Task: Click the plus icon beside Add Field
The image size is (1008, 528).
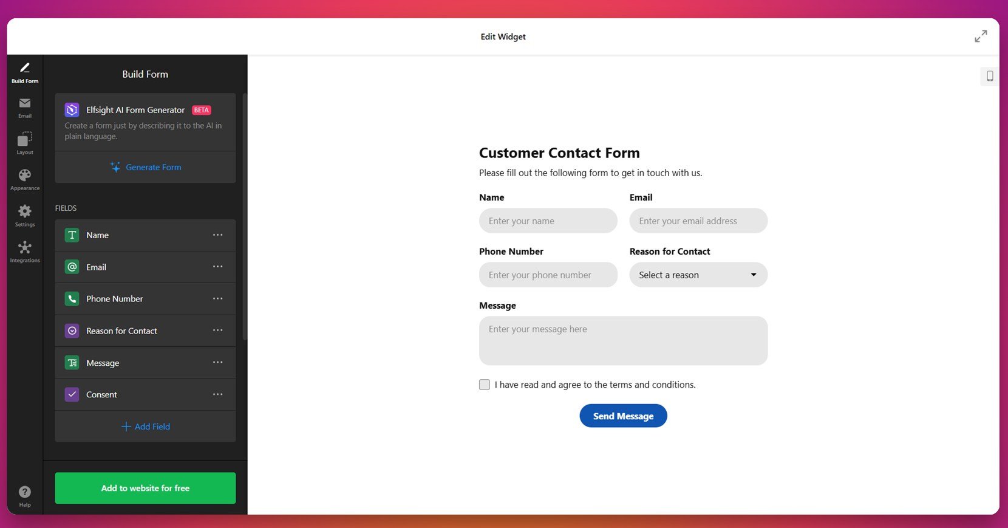Action: point(126,427)
